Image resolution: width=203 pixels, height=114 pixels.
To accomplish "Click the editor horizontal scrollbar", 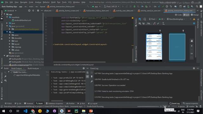I will pyautogui.click(x=79, y=62).
